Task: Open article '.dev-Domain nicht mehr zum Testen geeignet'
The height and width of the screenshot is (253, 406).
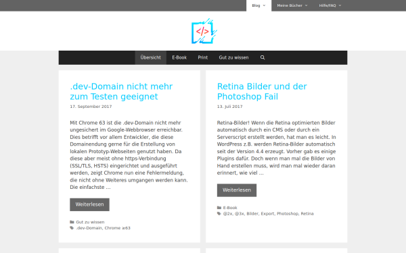Action: (121, 91)
